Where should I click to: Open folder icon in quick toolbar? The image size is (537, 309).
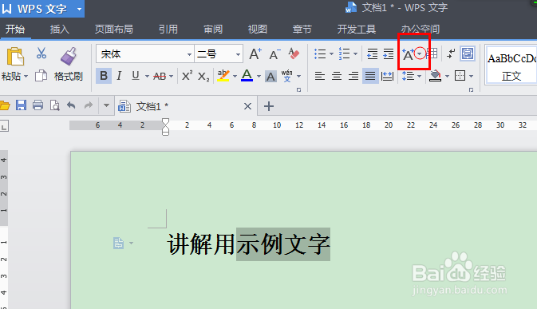(x=5, y=105)
